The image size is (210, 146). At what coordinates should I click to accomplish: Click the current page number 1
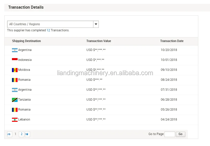(x=16, y=134)
